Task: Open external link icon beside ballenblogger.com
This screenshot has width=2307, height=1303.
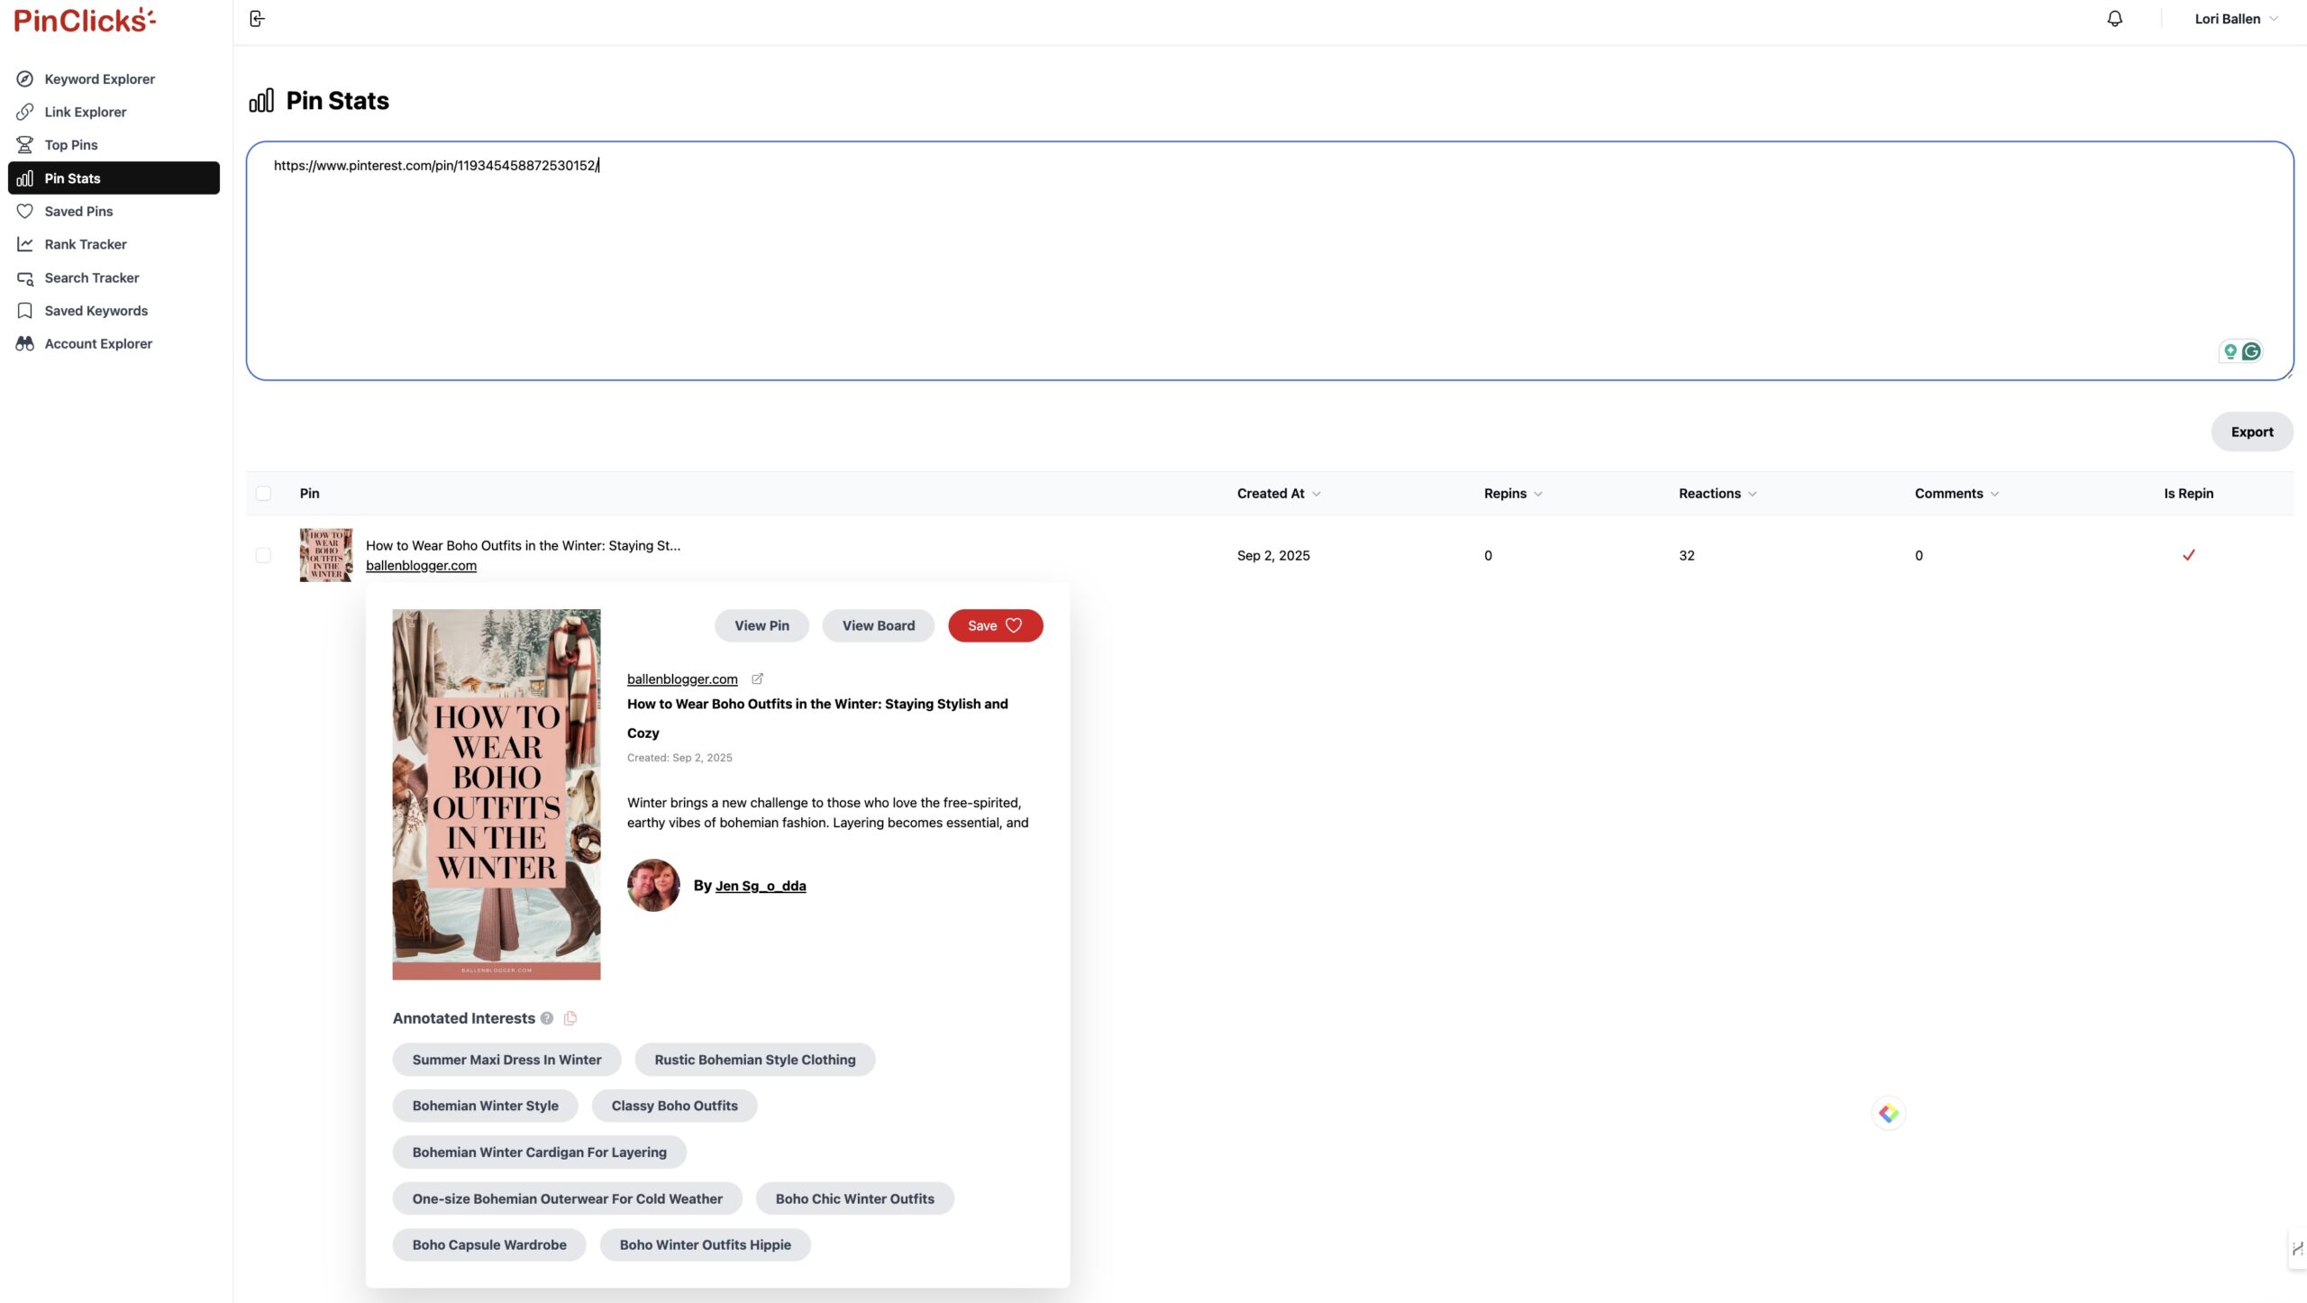Action: [x=757, y=679]
